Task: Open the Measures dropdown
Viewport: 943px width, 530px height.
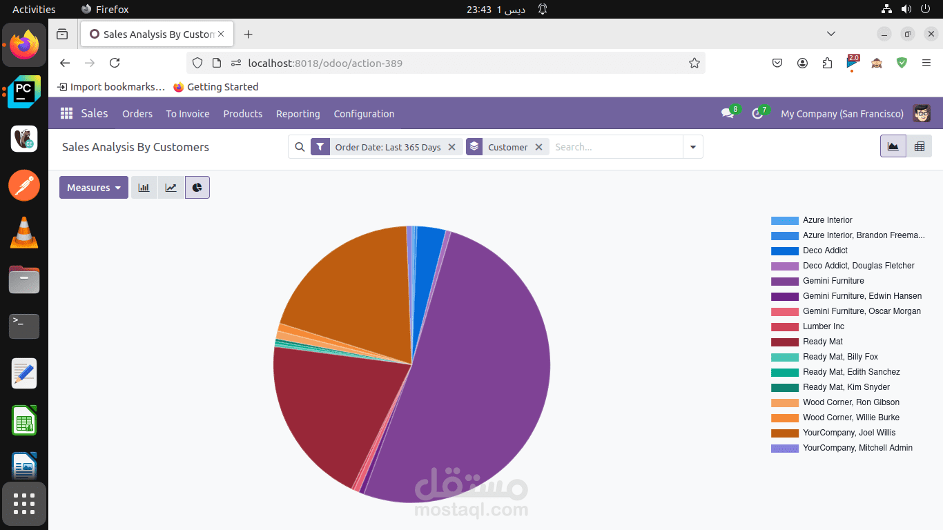Action: (93, 187)
